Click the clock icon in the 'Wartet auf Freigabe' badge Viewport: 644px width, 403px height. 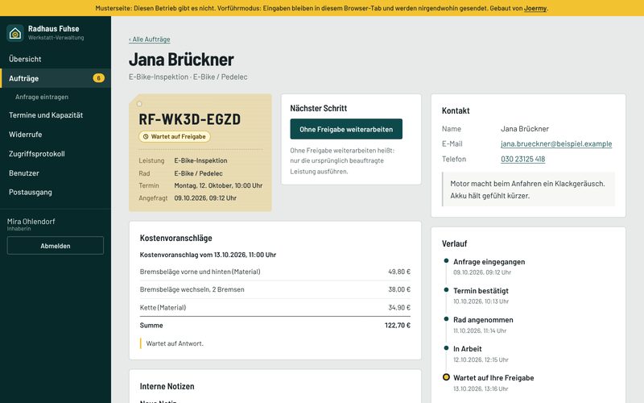[146, 136]
